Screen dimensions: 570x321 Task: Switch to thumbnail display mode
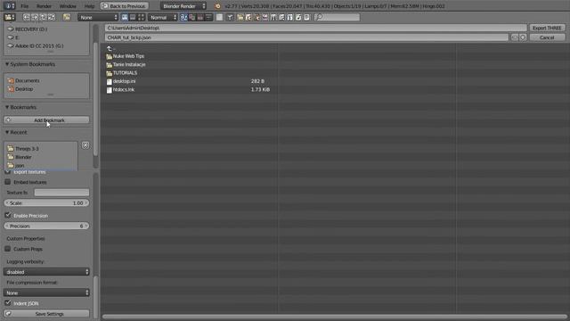click(x=141, y=17)
